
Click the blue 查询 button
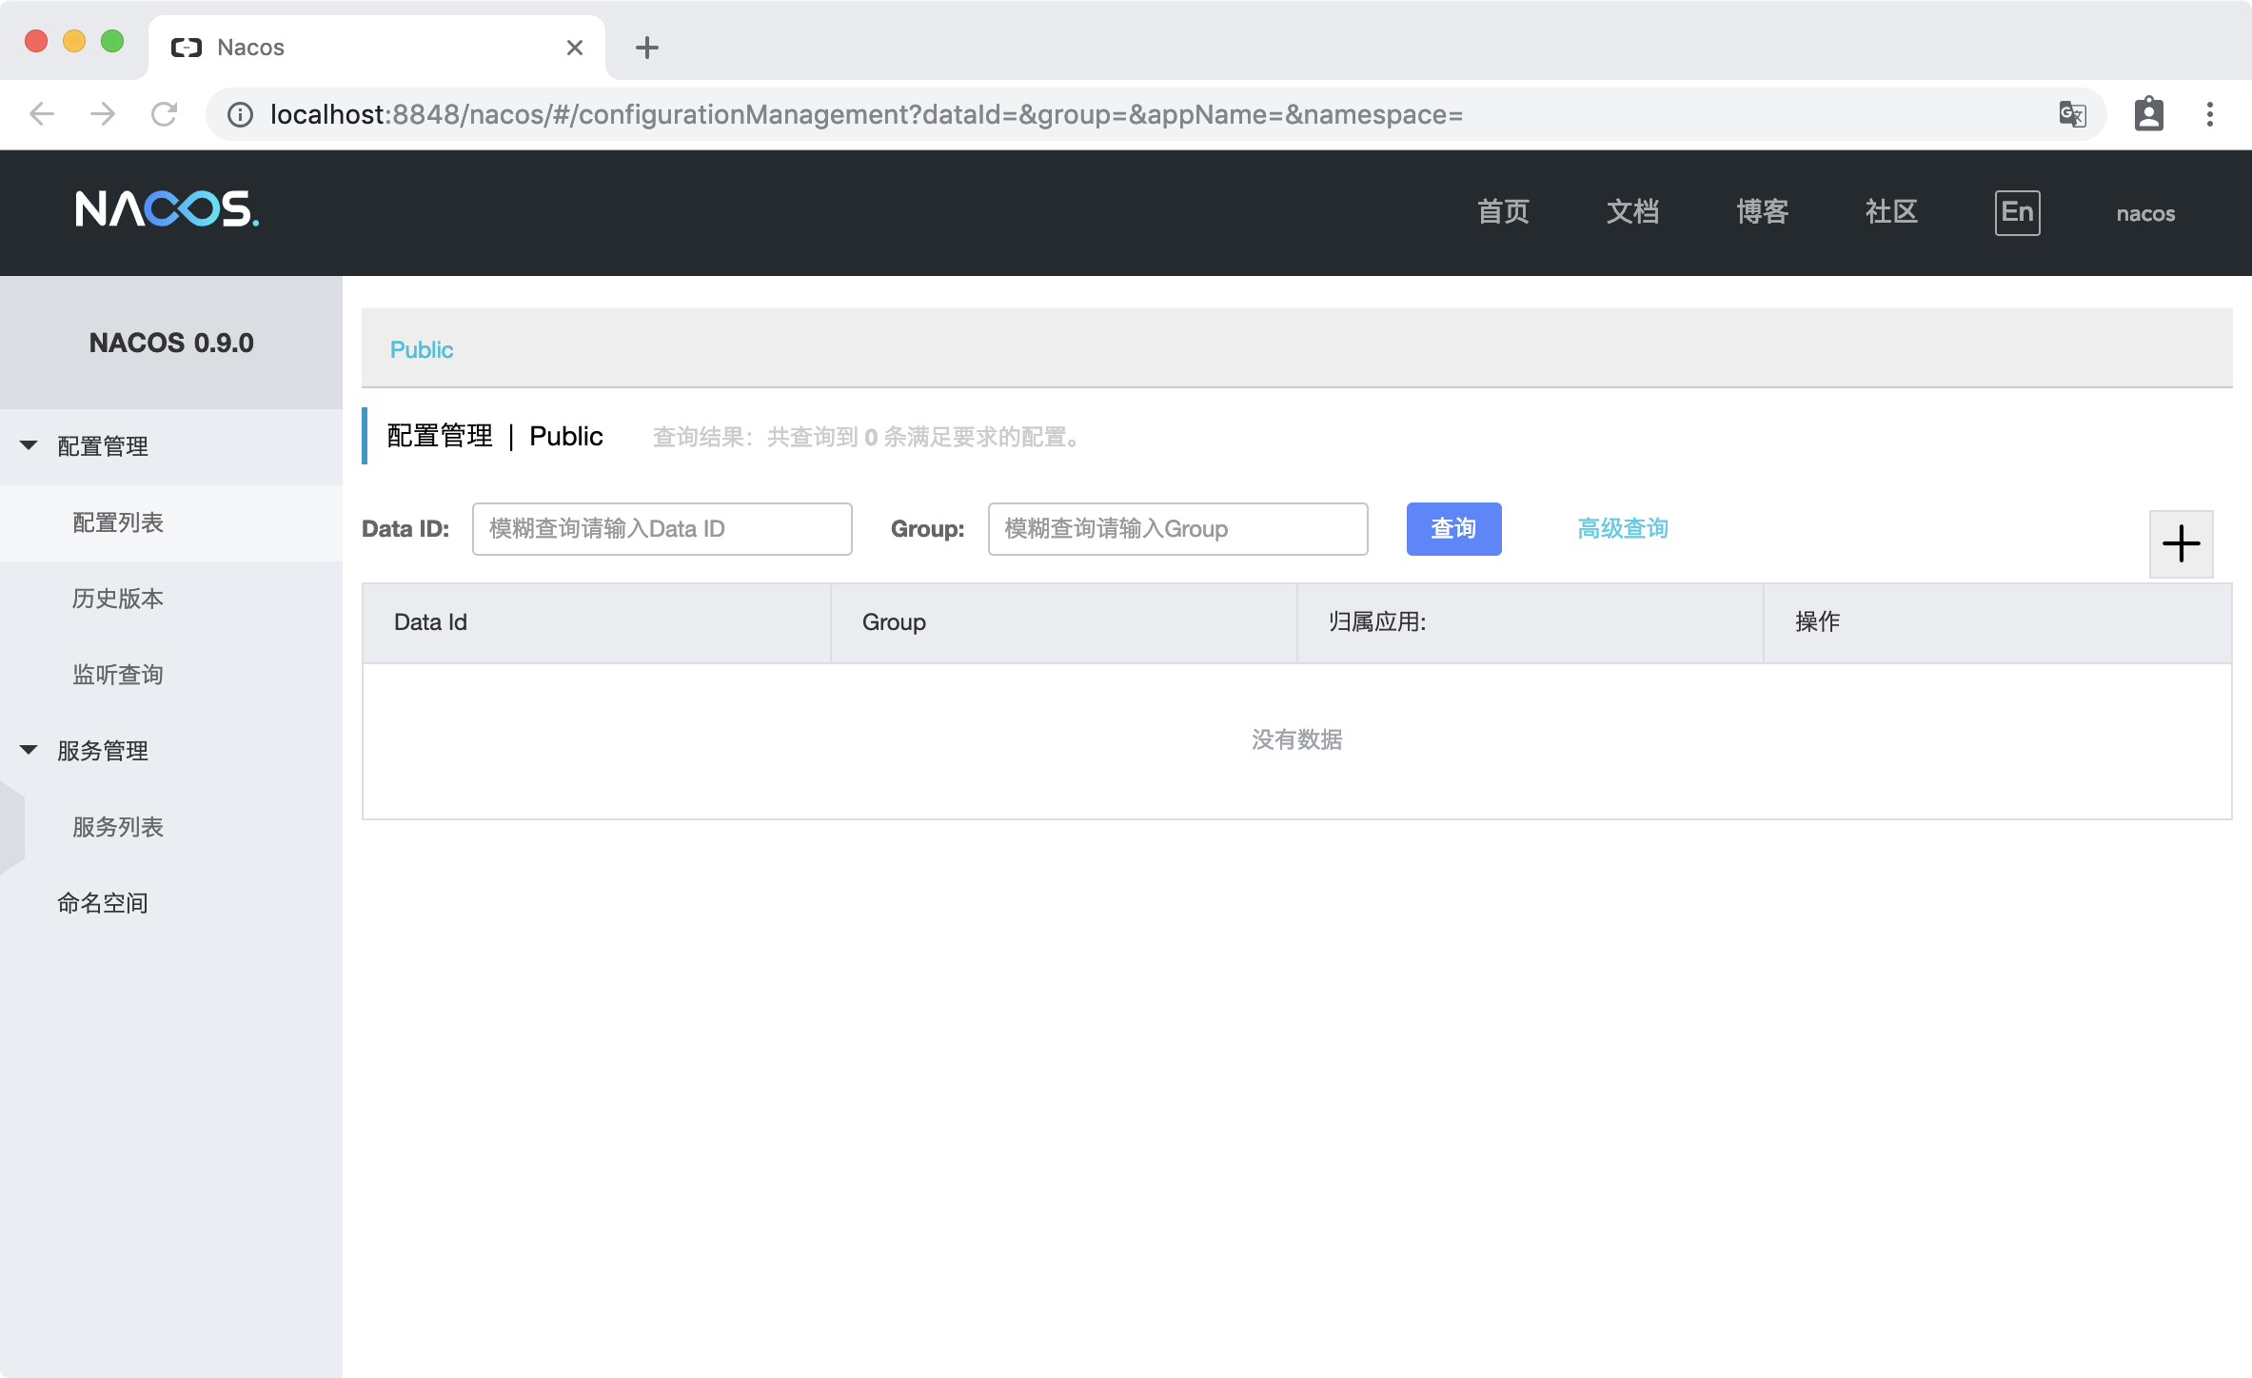(1453, 529)
